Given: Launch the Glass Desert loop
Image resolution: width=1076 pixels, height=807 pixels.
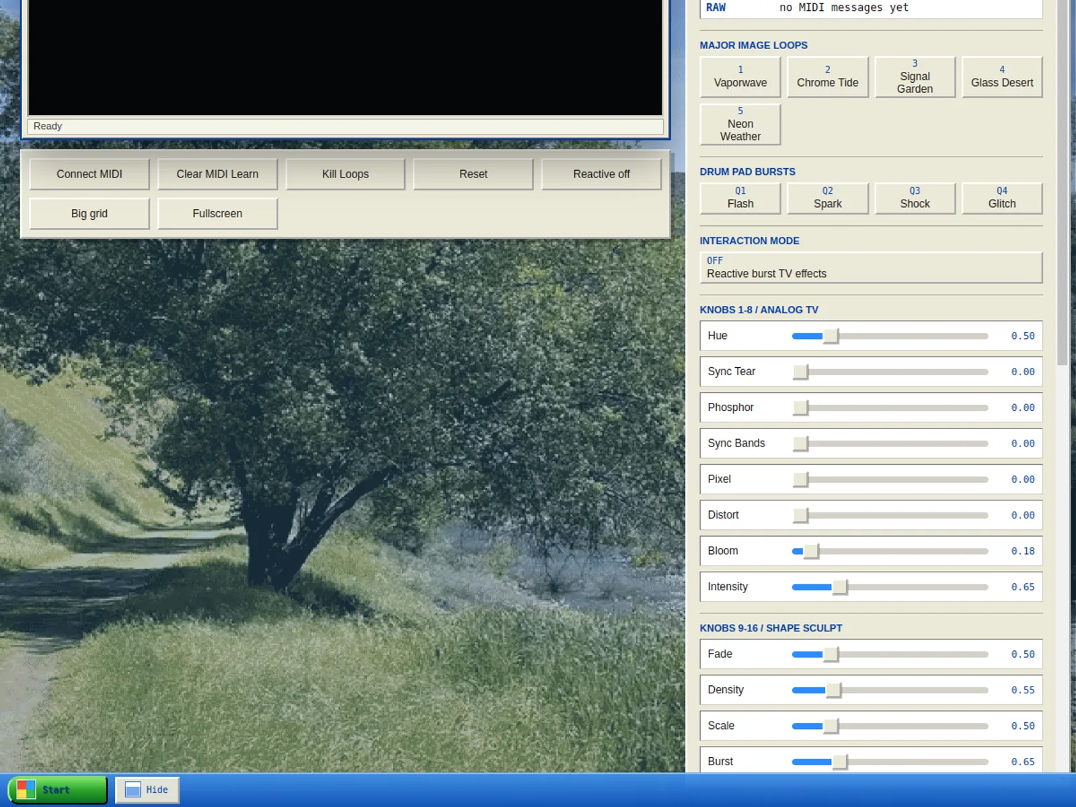Looking at the screenshot, I should coord(1002,77).
